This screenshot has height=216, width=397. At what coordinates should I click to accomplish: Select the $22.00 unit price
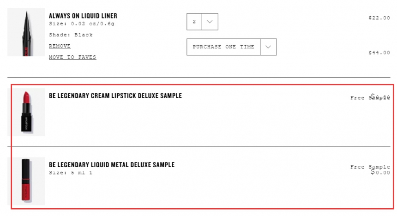(379, 18)
